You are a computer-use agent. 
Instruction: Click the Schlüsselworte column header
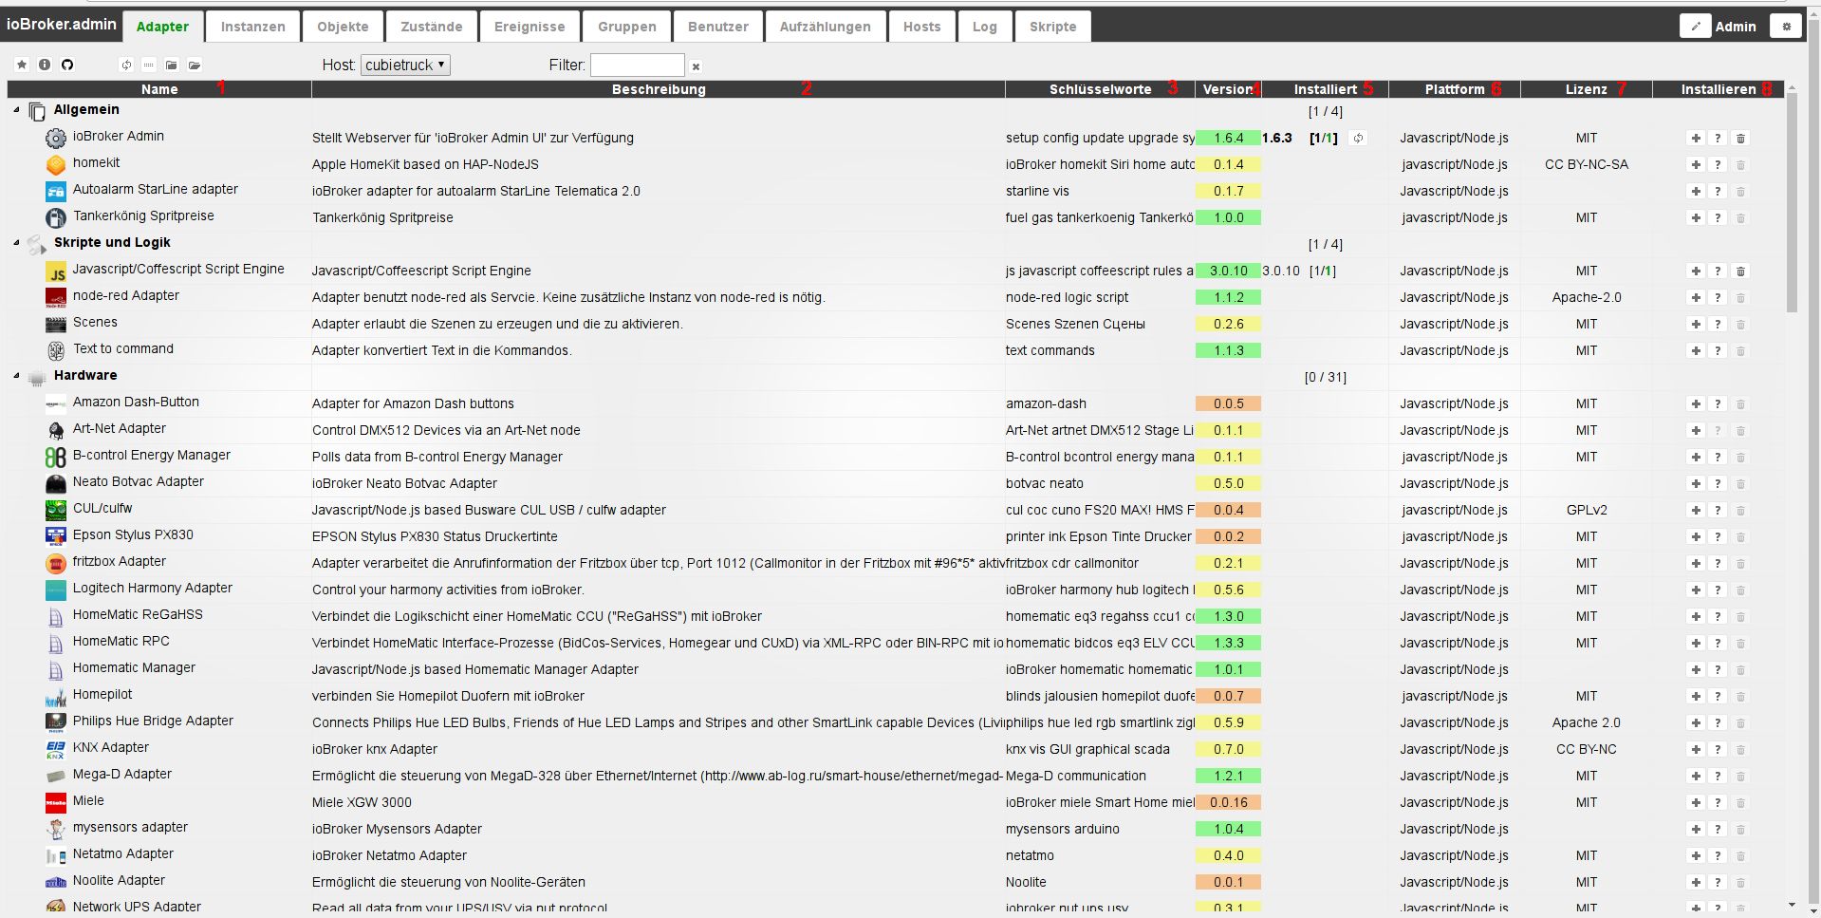(1101, 89)
